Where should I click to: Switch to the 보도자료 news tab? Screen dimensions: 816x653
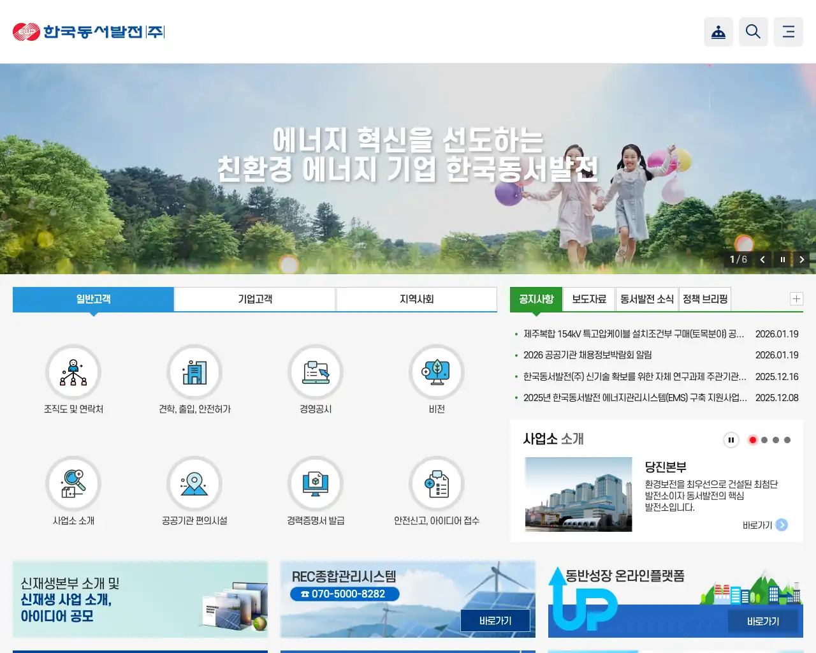pyautogui.click(x=588, y=298)
